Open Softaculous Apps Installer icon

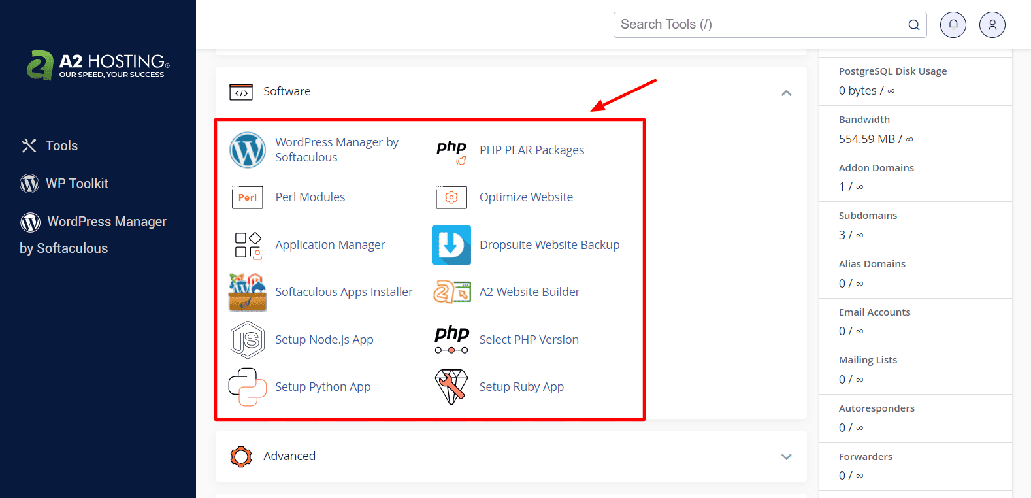tap(247, 292)
